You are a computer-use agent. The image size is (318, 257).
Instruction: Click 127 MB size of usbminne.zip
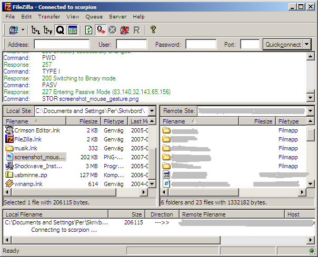coord(88,175)
